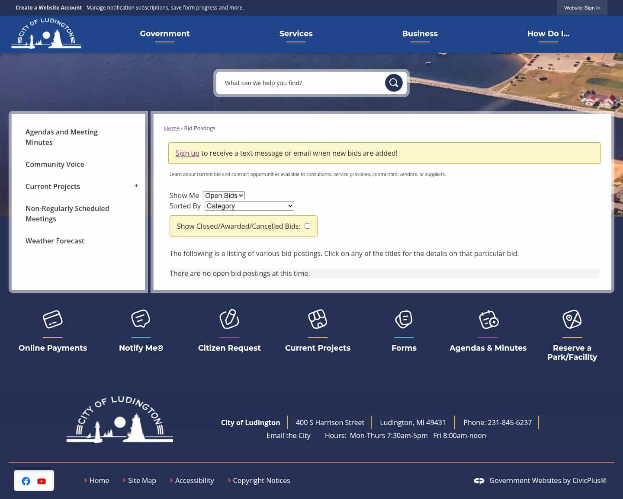This screenshot has width=623, height=499.
Task: Click the City of Ludington header logo
Action: click(46, 33)
